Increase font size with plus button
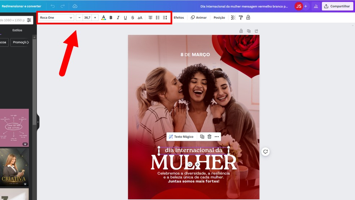The width and height of the screenshot is (355, 200). [95, 18]
